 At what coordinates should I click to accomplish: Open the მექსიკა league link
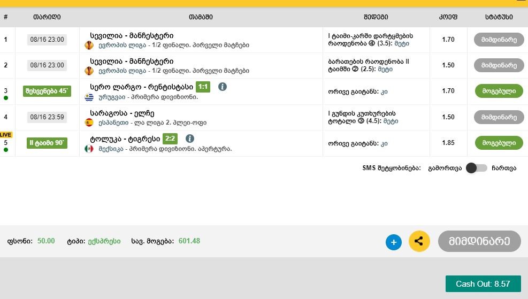click(x=111, y=149)
